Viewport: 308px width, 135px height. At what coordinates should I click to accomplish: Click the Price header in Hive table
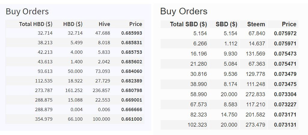tap(135, 24)
